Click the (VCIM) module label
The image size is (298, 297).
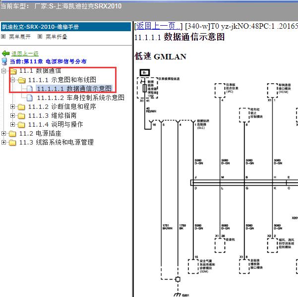click(x=284, y=92)
